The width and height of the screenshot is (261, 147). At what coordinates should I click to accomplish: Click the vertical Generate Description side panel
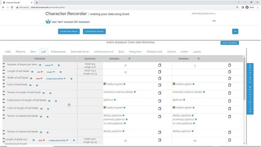[250, 89]
